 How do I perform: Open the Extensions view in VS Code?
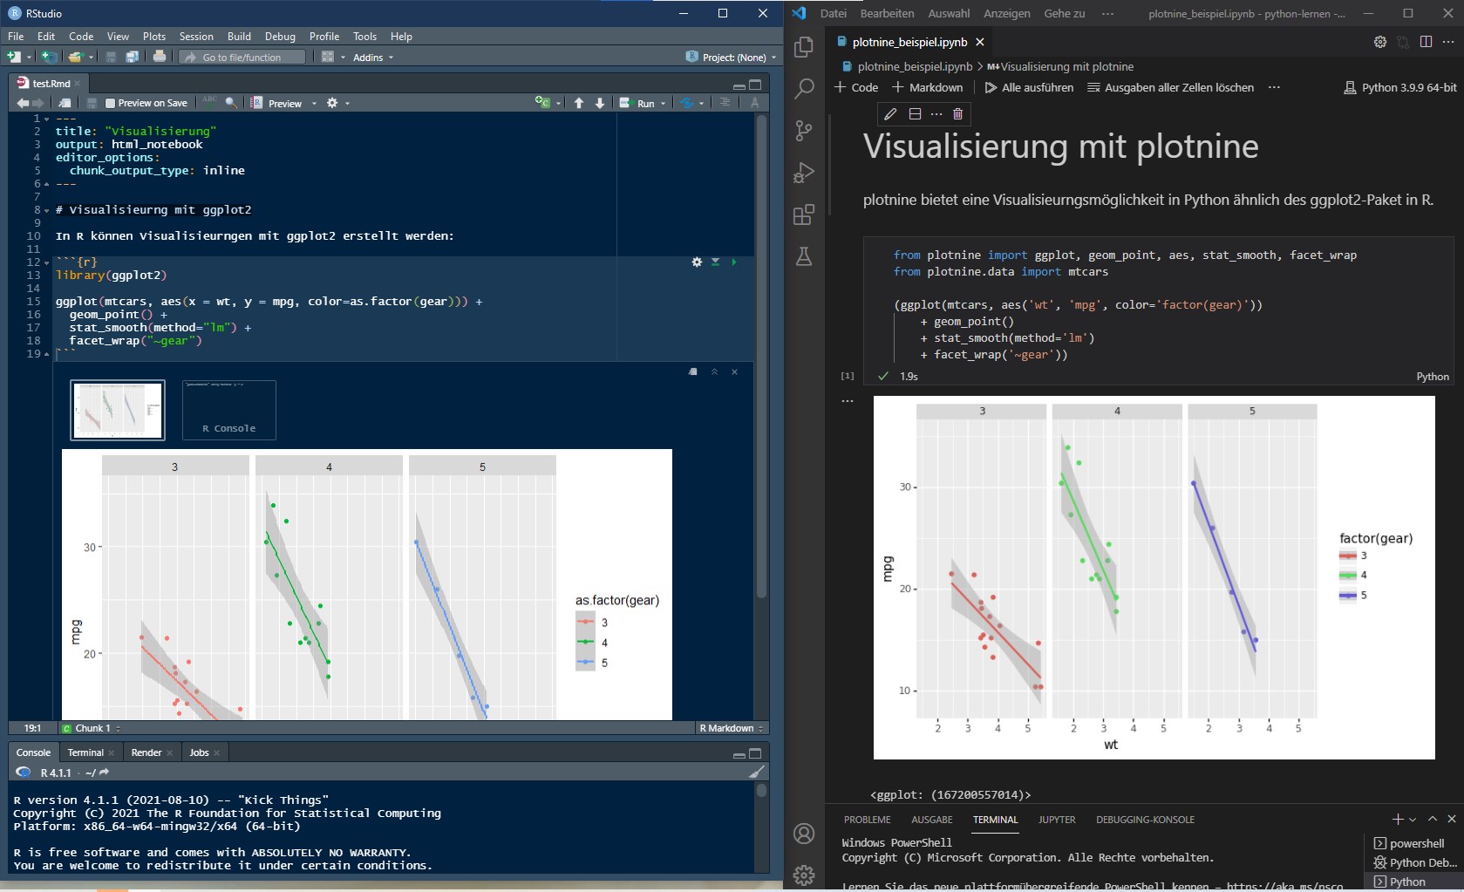[804, 214]
